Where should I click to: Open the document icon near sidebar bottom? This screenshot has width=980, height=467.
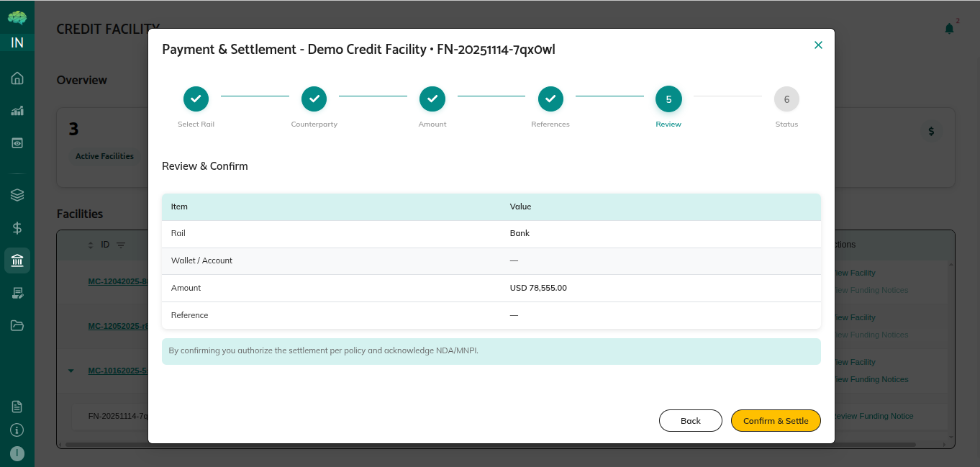click(17, 407)
